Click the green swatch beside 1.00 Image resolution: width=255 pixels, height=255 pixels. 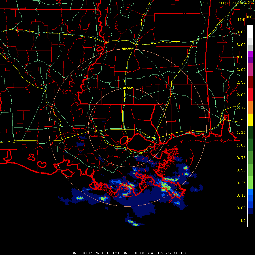pyautogui.click(x=250, y=145)
